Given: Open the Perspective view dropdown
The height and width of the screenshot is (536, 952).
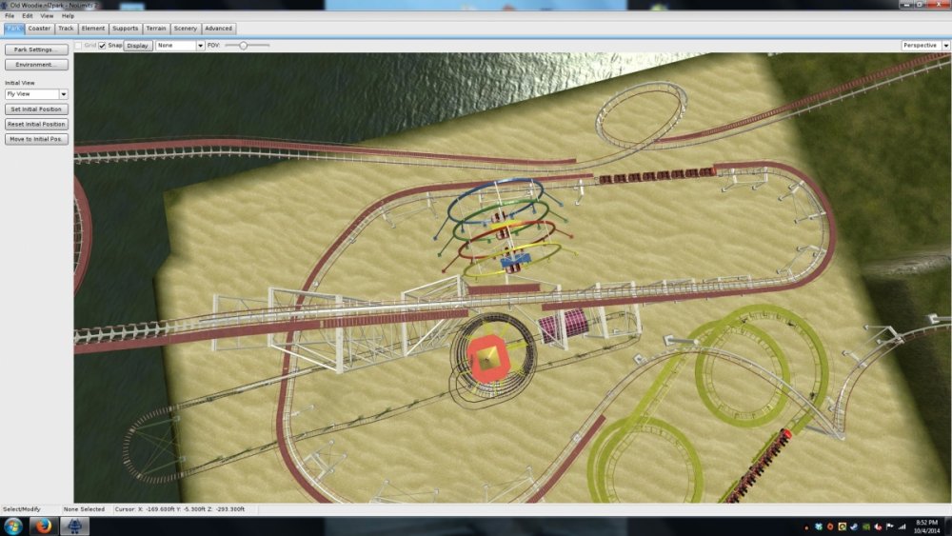Looking at the screenshot, I should tap(923, 45).
